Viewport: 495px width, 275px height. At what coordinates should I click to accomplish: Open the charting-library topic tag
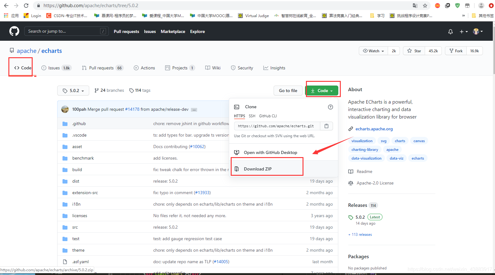pyautogui.click(x=365, y=150)
